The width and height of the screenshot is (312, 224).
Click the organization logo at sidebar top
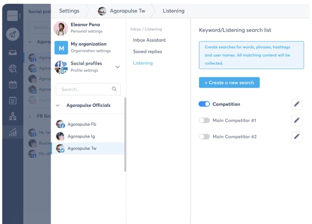tap(12, 16)
